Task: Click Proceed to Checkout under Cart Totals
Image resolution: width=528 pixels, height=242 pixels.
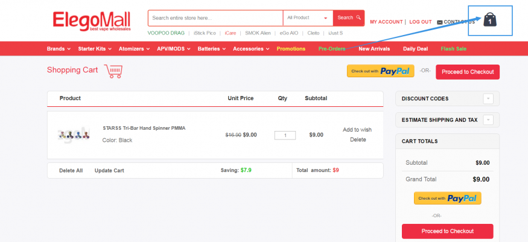Action: 448,231
